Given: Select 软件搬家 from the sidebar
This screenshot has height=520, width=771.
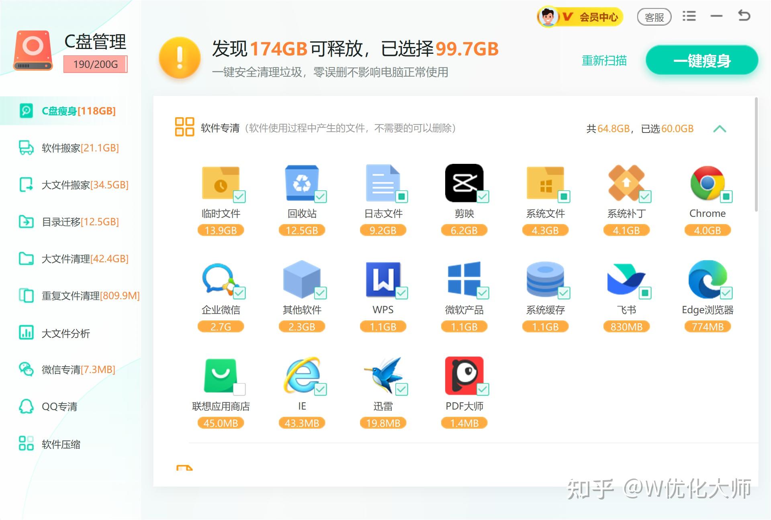Looking at the screenshot, I should tap(79, 148).
